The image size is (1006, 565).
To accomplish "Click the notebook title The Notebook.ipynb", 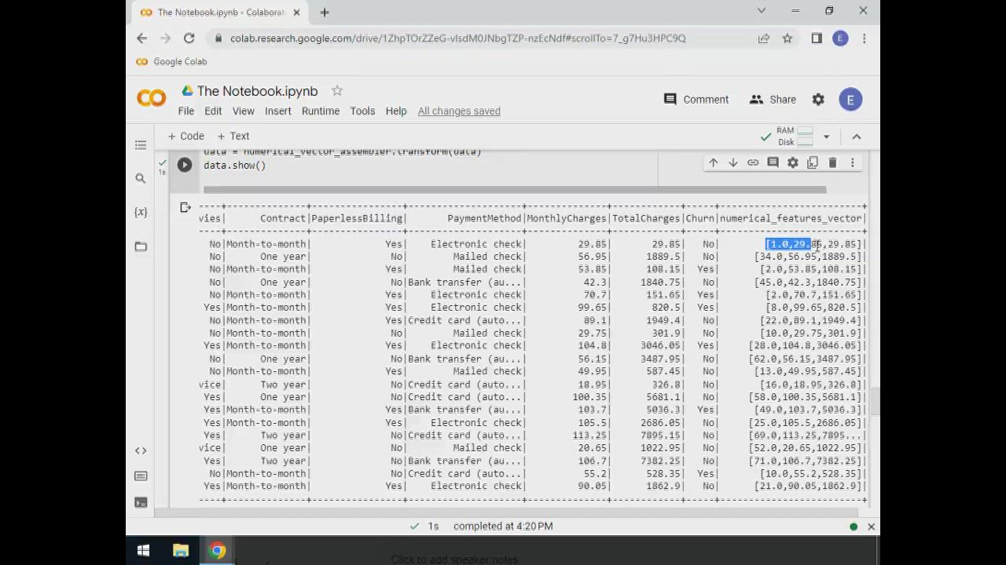I will pyautogui.click(x=258, y=91).
